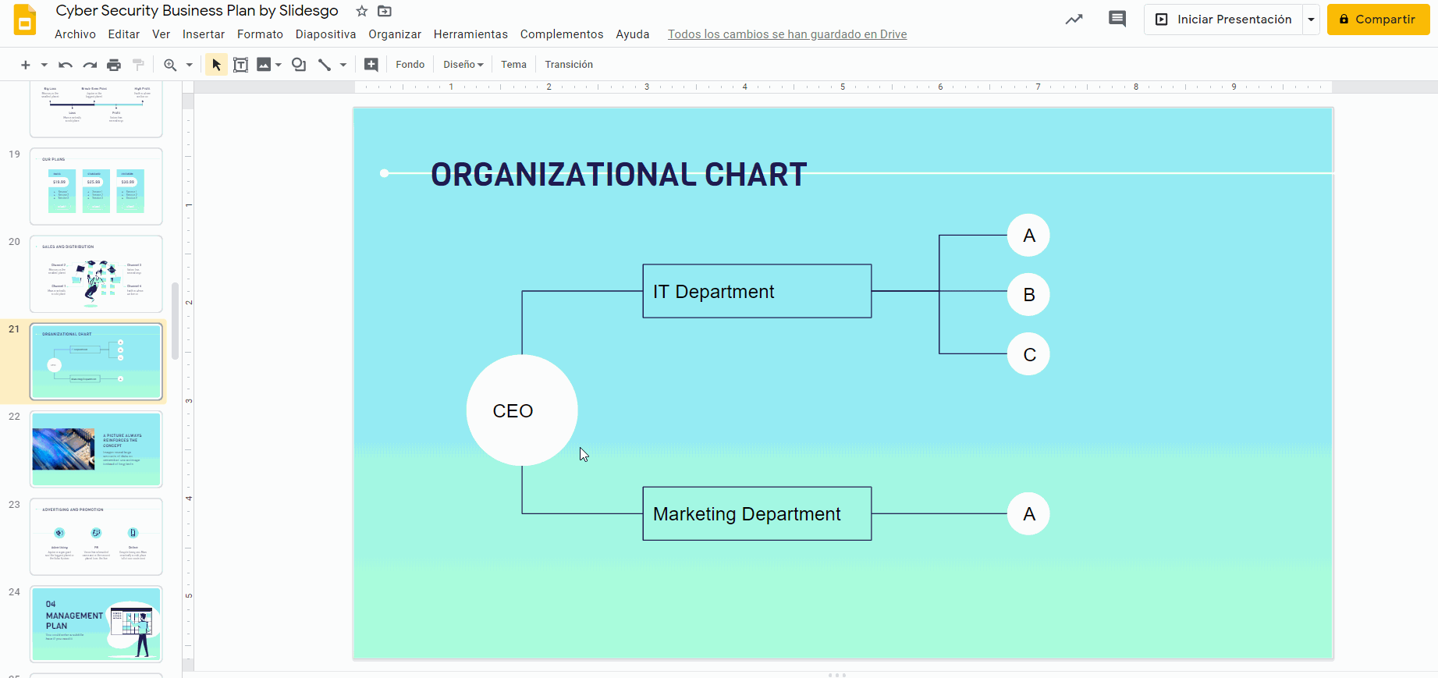This screenshot has width=1438, height=678.
Task: Open the Diapositiva menu
Action: pyautogui.click(x=325, y=34)
